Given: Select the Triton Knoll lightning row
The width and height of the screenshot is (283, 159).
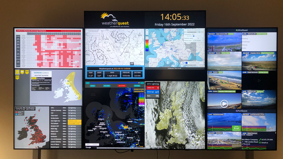Looking at the screenshot, I should coord(66,116).
